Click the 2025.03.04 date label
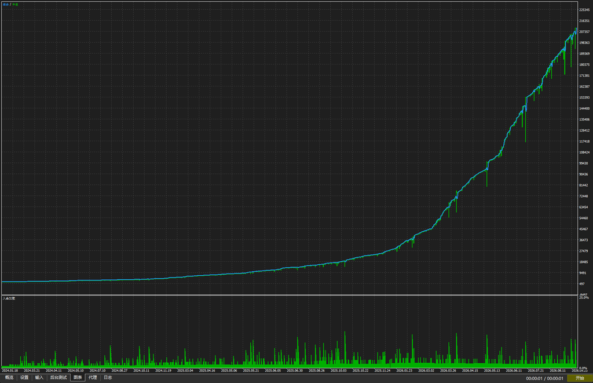 coord(185,370)
